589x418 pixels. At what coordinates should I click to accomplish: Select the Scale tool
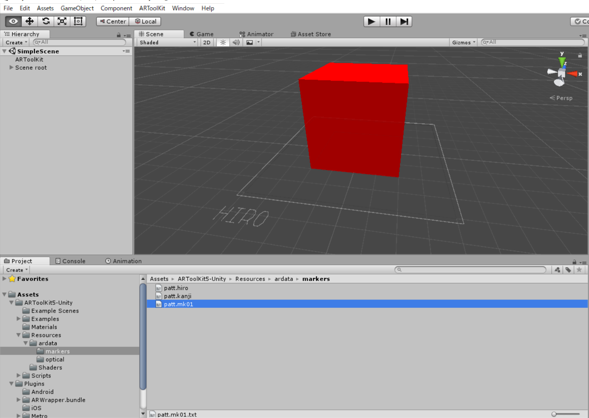click(62, 21)
